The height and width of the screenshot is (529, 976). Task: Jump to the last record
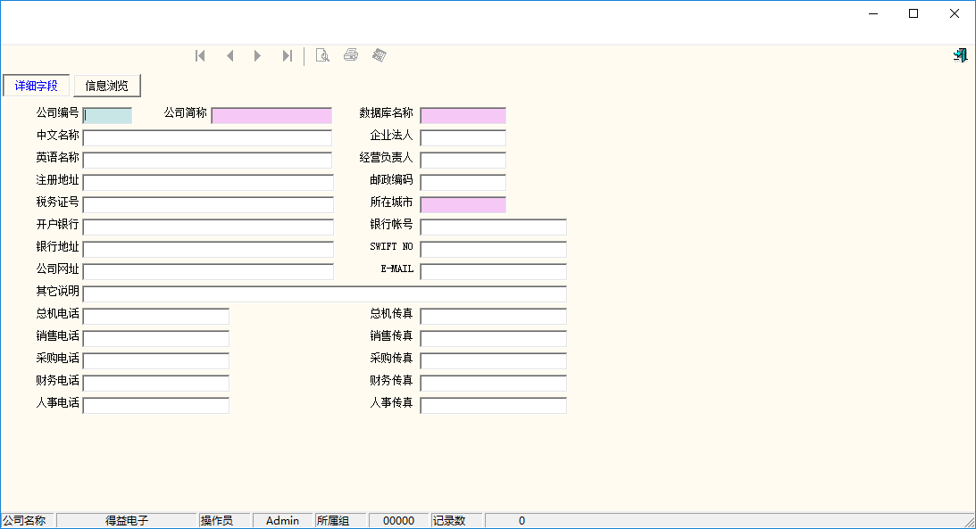(287, 56)
